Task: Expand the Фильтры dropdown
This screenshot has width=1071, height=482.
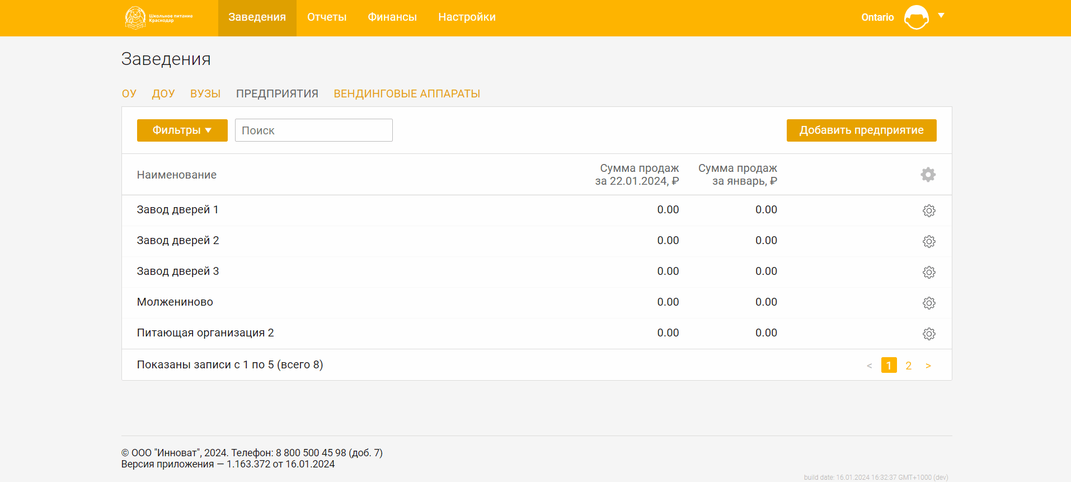Action: click(x=182, y=130)
